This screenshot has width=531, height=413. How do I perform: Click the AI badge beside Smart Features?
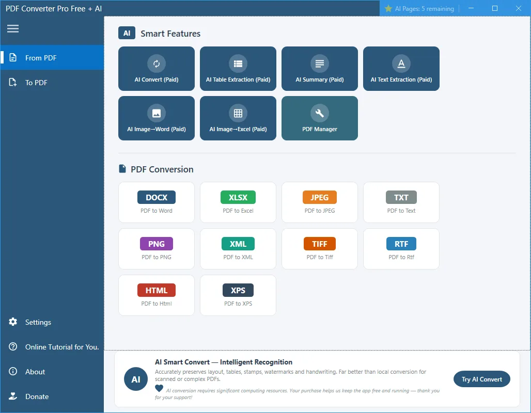127,33
